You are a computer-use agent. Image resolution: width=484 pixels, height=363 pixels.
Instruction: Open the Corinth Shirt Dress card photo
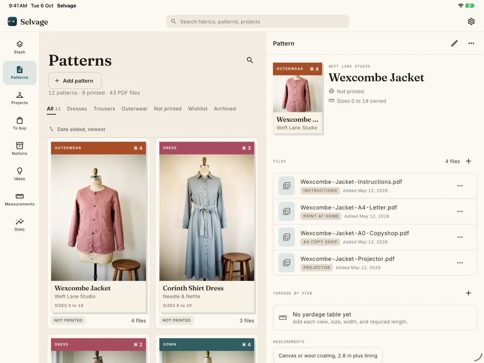click(207, 217)
